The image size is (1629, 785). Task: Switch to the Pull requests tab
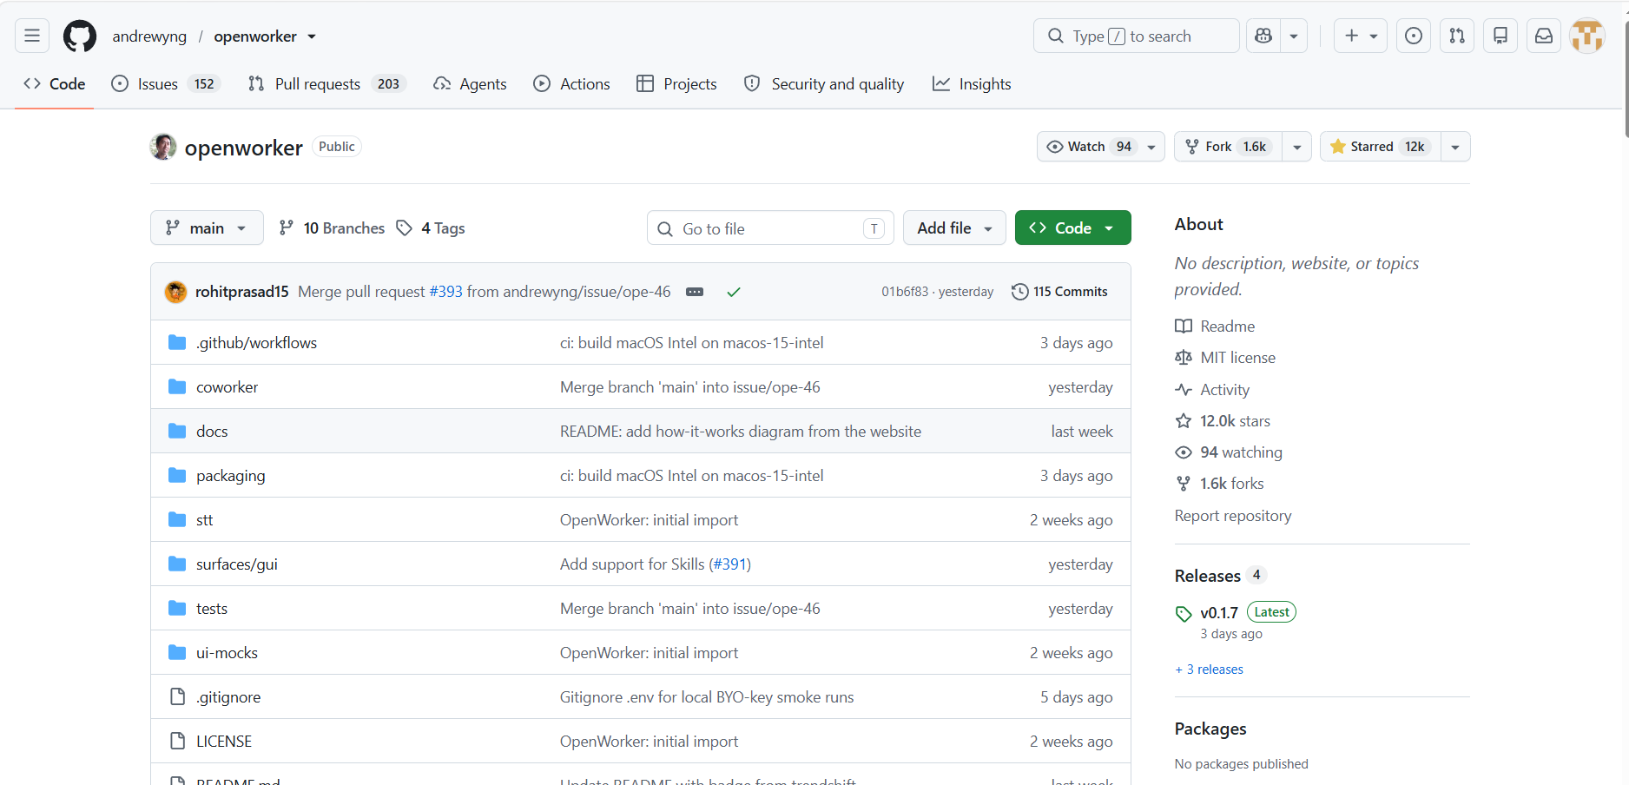[327, 84]
